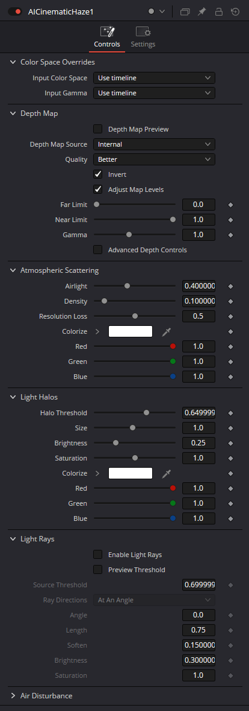The image size is (249, 711).
Task: Collapse the Depth Map section
Action: click(x=13, y=113)
